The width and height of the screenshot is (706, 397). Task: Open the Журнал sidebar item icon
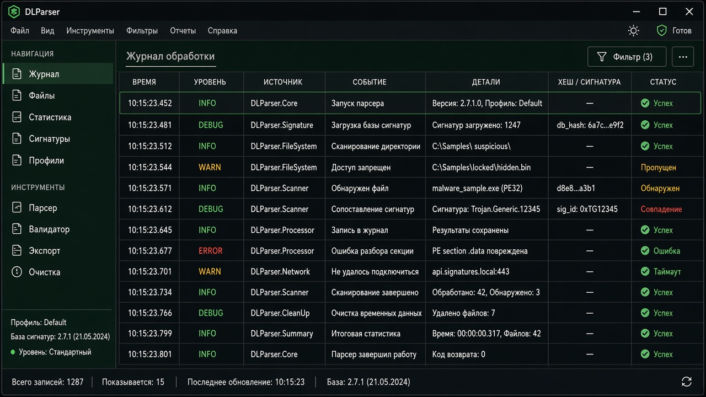[x=17, y=74]
